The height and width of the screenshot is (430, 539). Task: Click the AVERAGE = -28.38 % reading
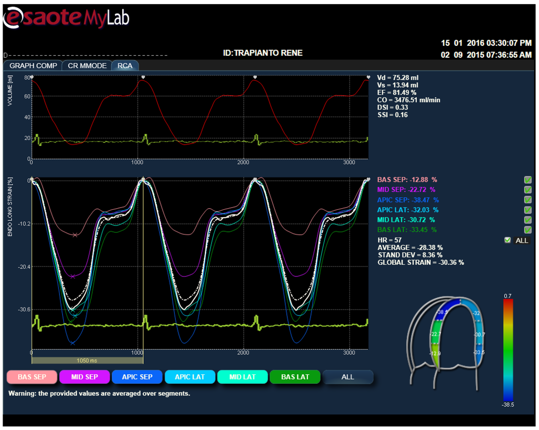tap(410, 248)
